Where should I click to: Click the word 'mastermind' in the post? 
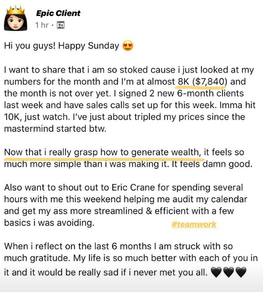coord(29,129)
